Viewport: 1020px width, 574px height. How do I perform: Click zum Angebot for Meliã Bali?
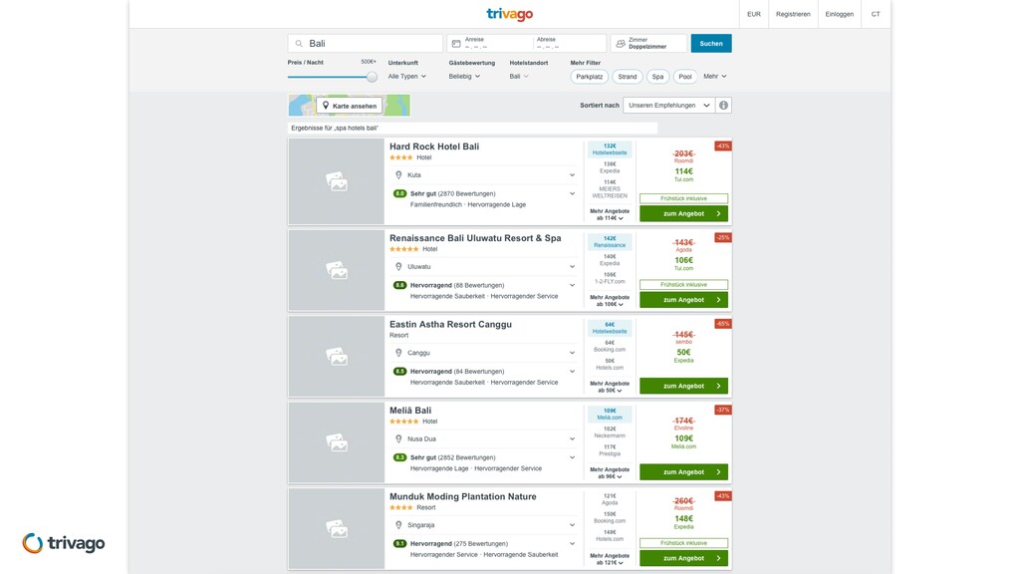[x=683, y=472]
